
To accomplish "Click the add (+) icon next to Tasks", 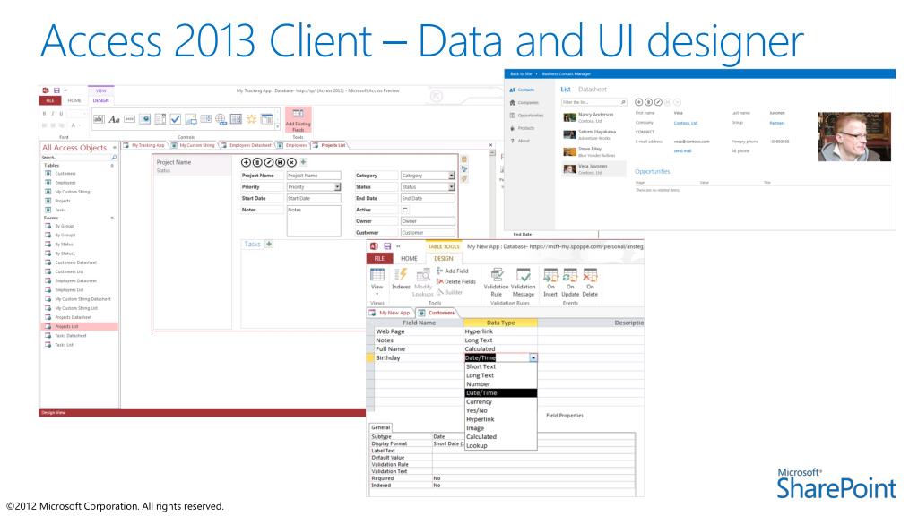I will click(x=269, y=244).
